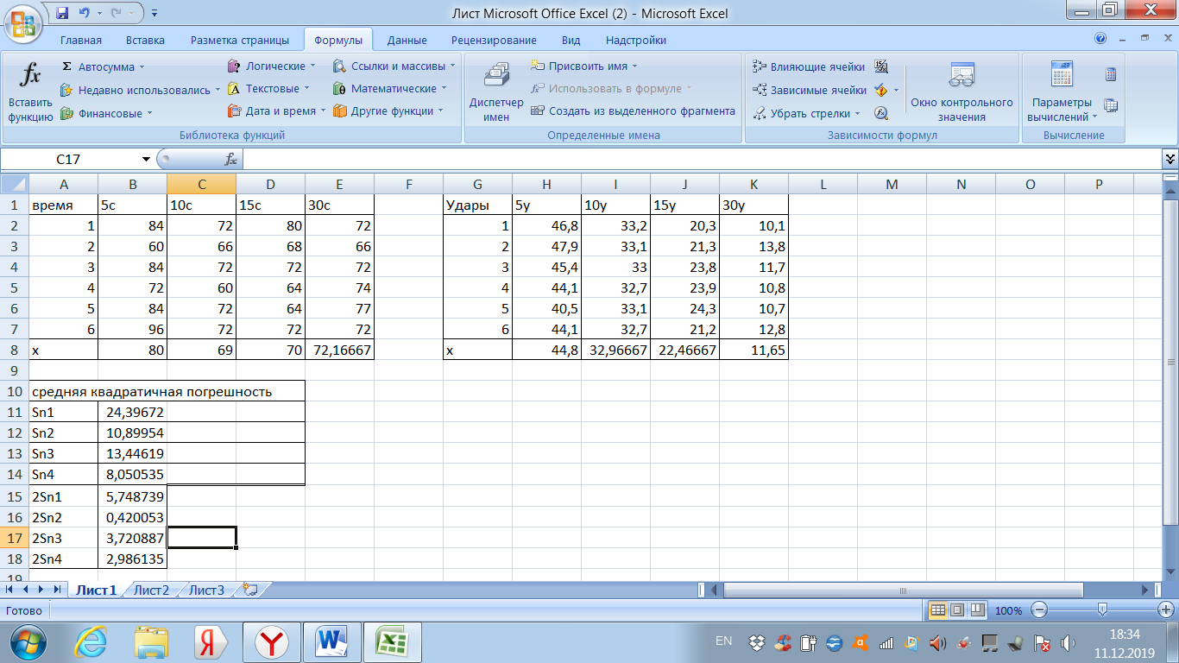Click the Insert Function (Вставить функцию) button
The height and width of the screenshot is (663, 1179).
click(x=30, y=92)
